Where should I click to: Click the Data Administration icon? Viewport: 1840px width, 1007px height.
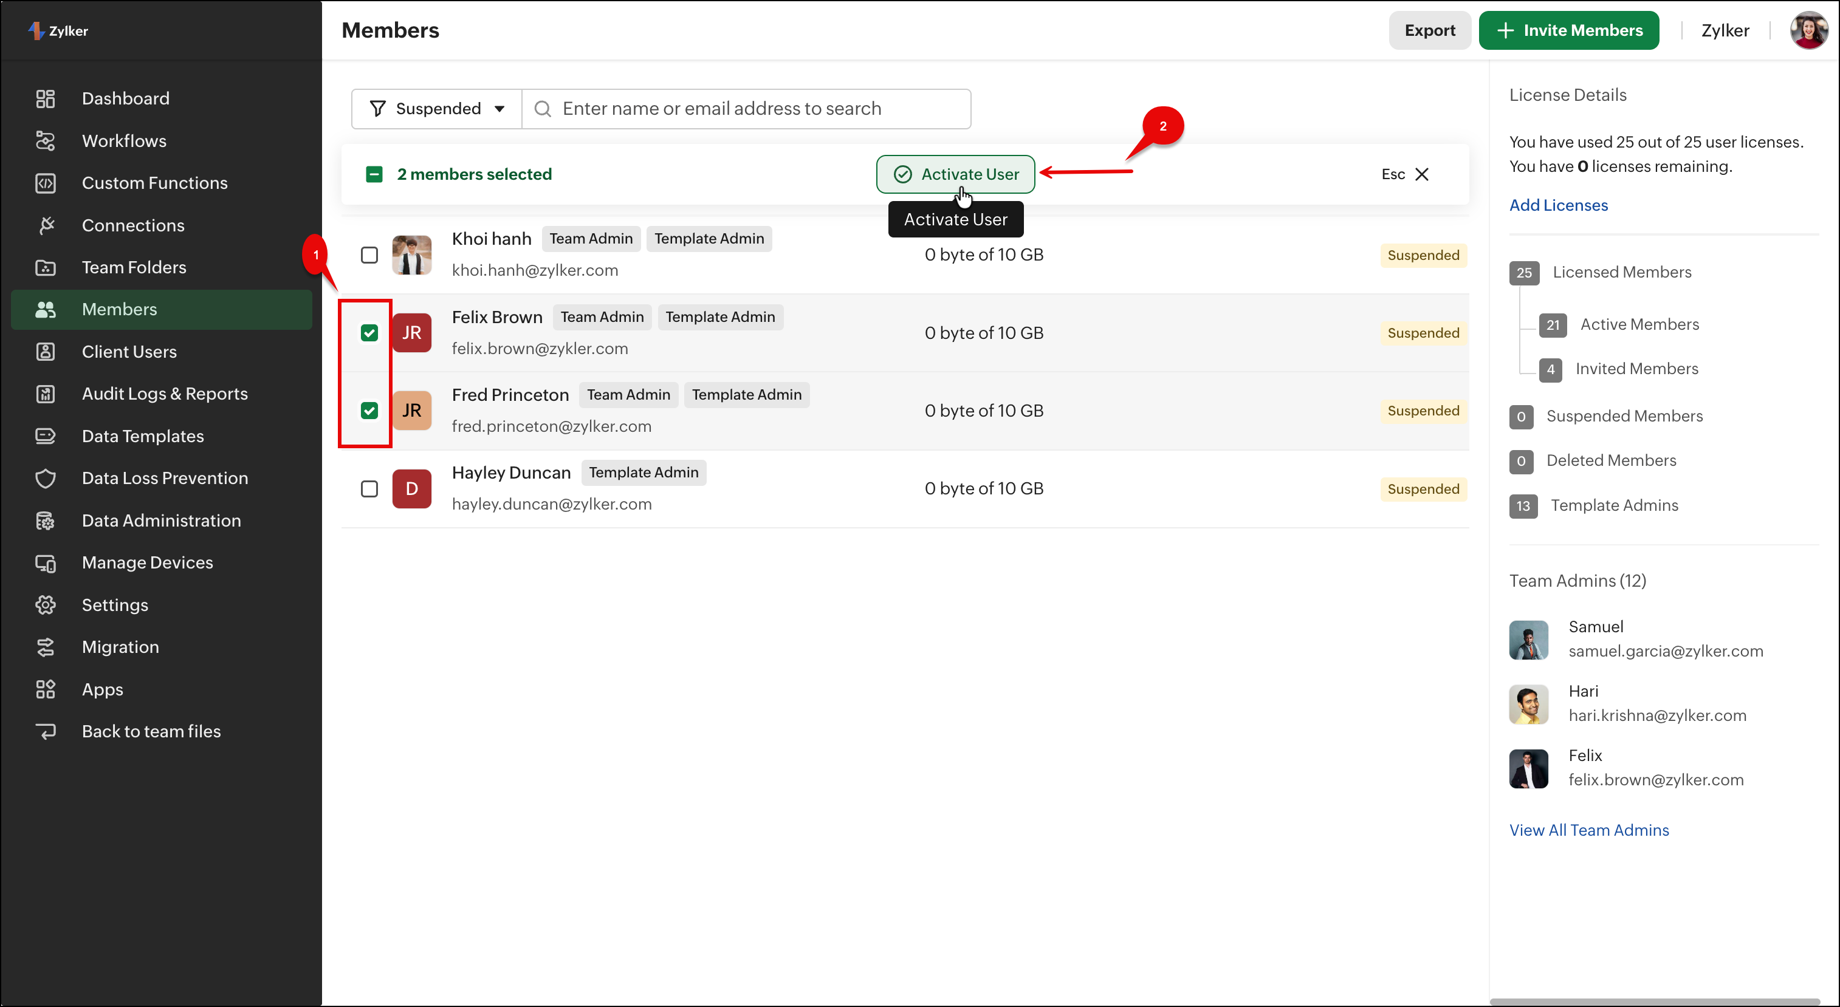click(x=46, y=521)
